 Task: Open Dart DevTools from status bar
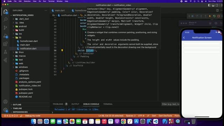165,116
